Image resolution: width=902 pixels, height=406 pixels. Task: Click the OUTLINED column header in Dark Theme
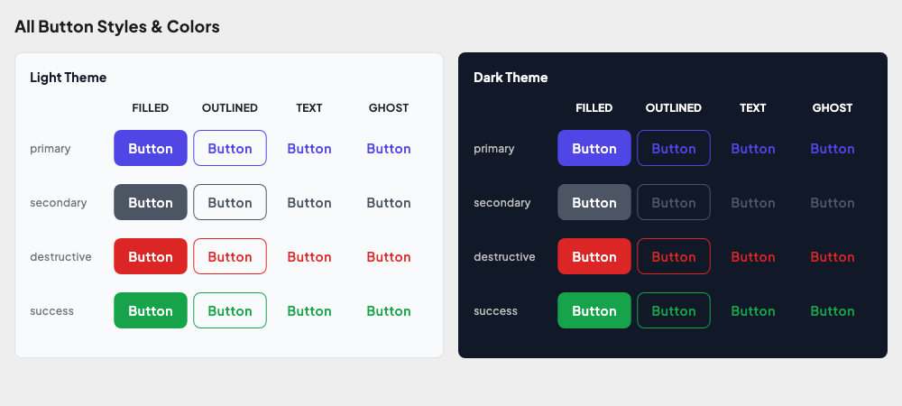click(x=674, y=107)
